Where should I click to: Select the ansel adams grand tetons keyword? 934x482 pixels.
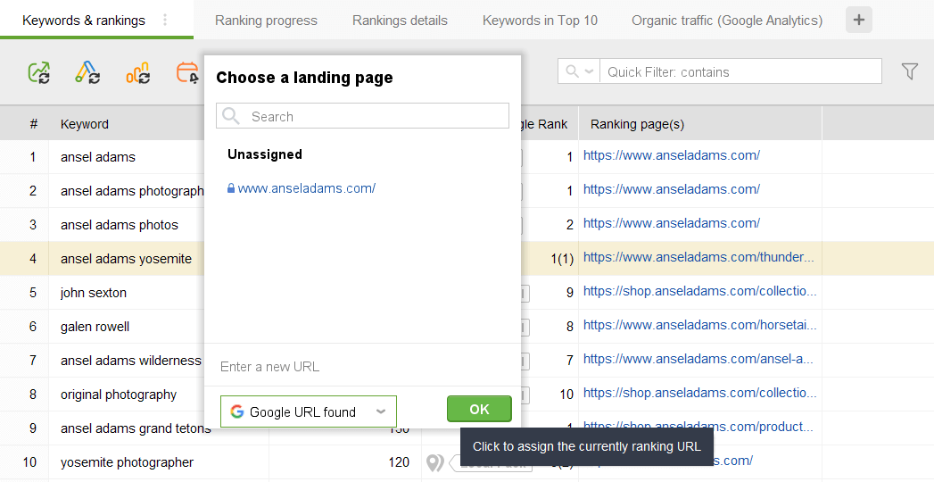coord(136,429)
